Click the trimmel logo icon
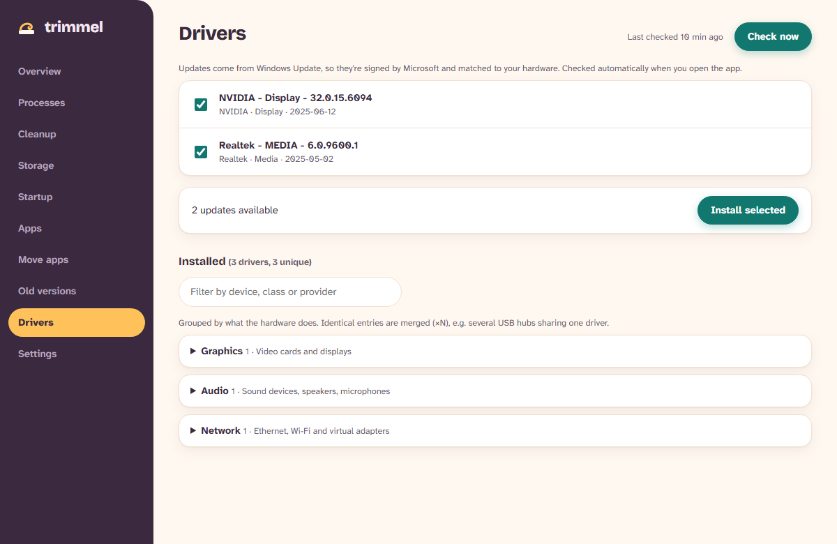 coord(27,28)
